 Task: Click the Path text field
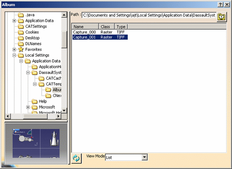point(149,15)
